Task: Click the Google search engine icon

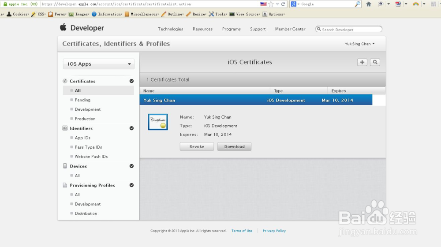Action: (x=294, y=4)
